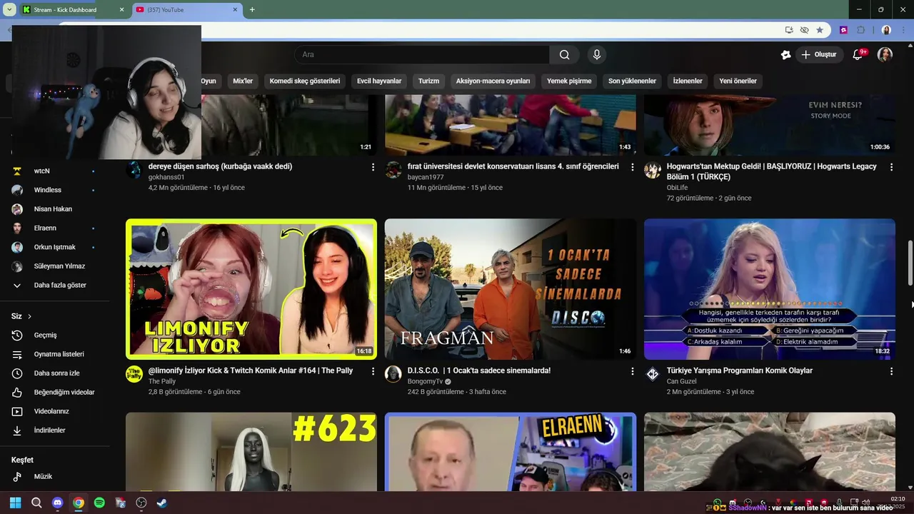Image resolution: width=914 pixels, height=514 pixels.
Task: Open the Can Guzel channel avatar
Action: pos(653,374)
